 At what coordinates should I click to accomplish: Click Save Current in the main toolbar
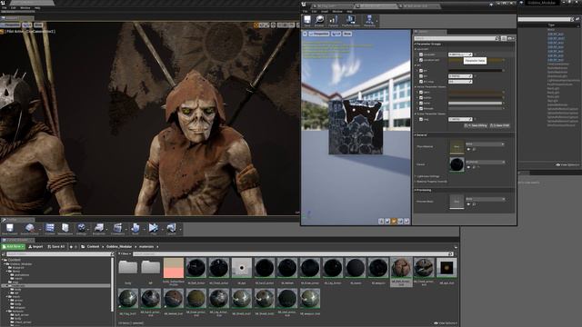(x=10, y=229)
